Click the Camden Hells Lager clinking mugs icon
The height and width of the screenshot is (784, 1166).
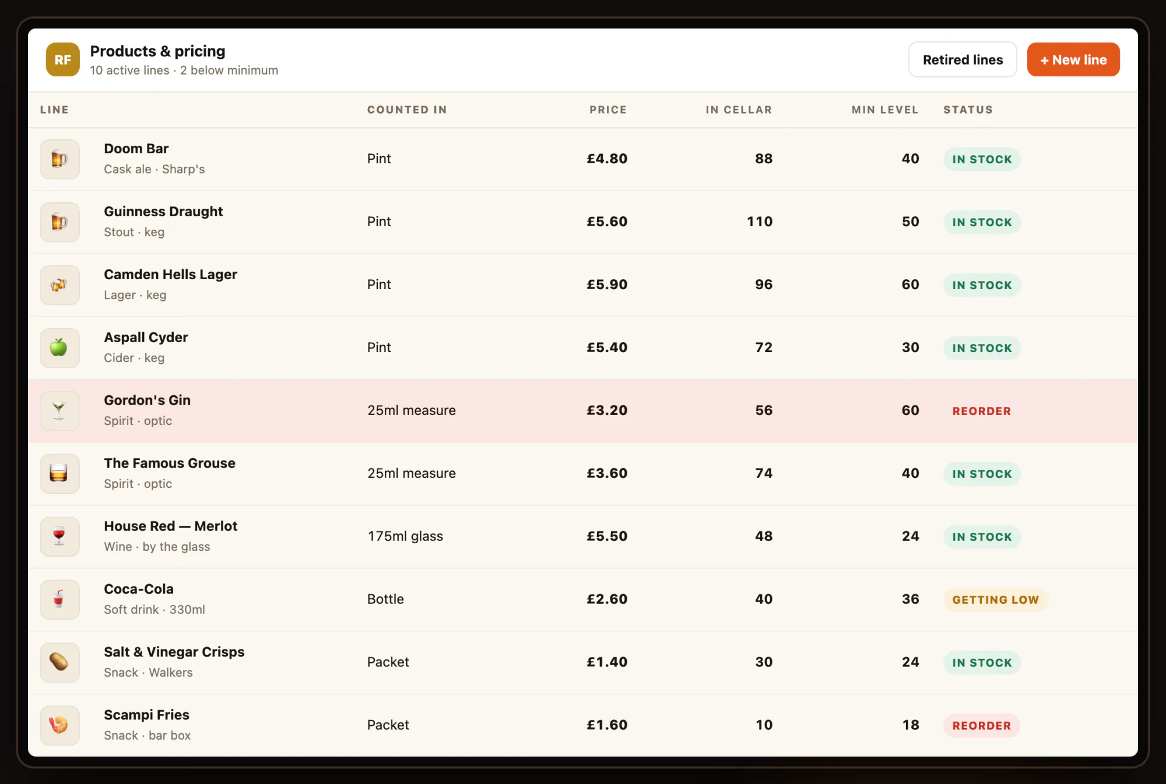[x=59, y=285]
